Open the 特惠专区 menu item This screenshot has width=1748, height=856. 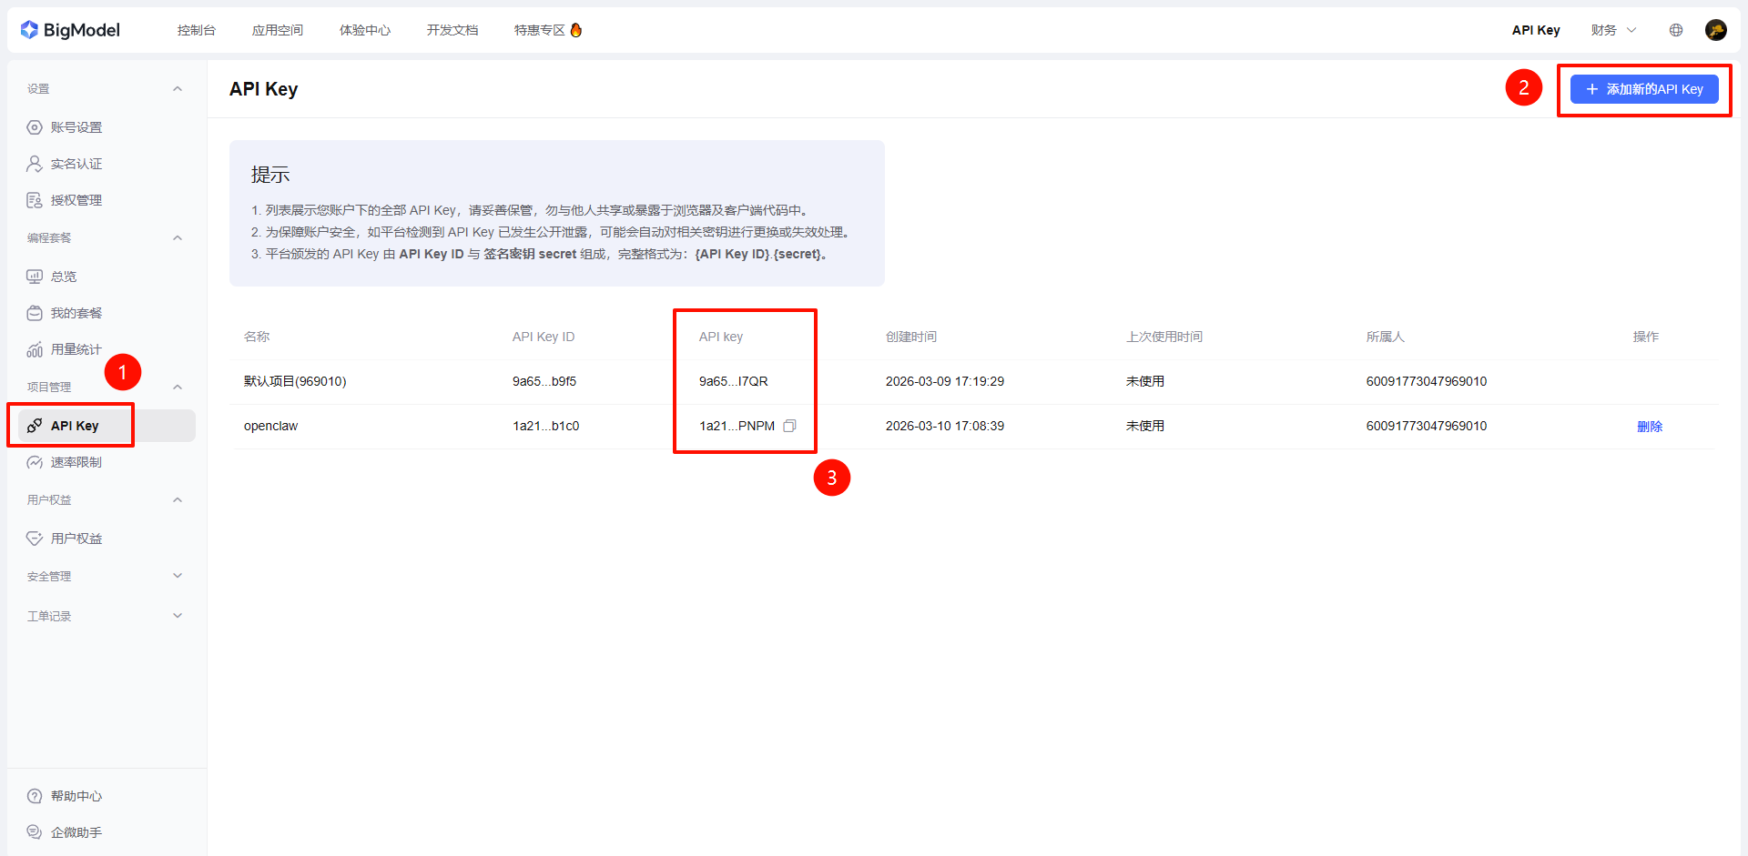click(x=540, y=29)
